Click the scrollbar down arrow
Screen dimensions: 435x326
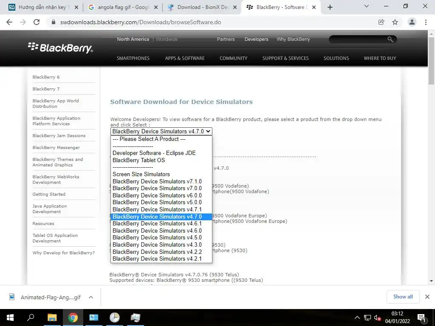coord(431,281)
